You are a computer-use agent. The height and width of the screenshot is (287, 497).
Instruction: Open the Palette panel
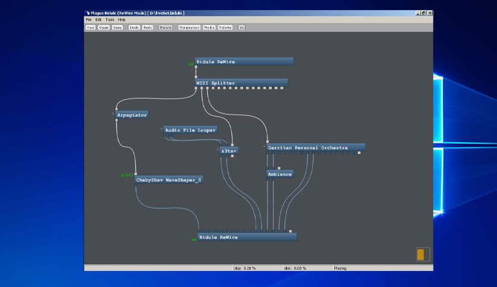tap(225, 27)
